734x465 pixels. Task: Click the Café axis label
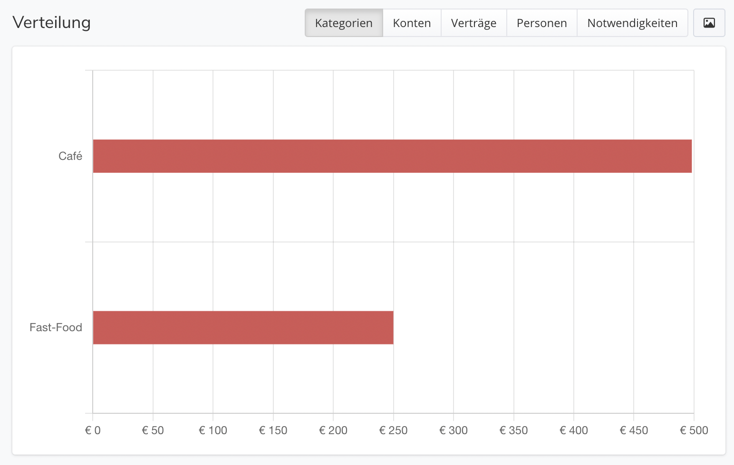[x=70, y=156]
